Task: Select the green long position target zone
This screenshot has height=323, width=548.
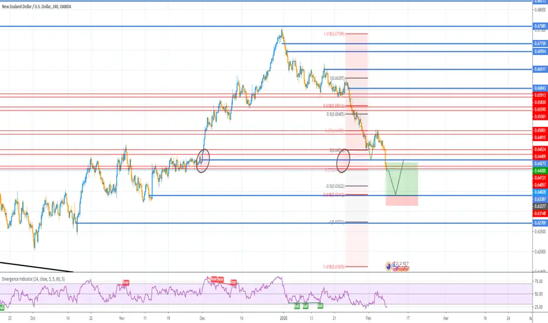Action: [x=402, y=179]
